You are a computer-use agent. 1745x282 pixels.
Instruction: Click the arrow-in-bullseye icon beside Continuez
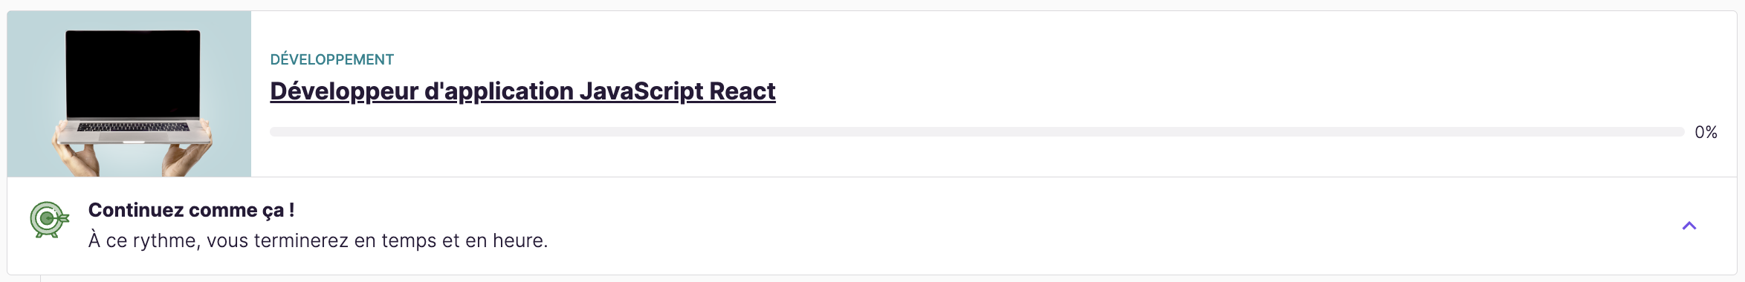point(49,220)
